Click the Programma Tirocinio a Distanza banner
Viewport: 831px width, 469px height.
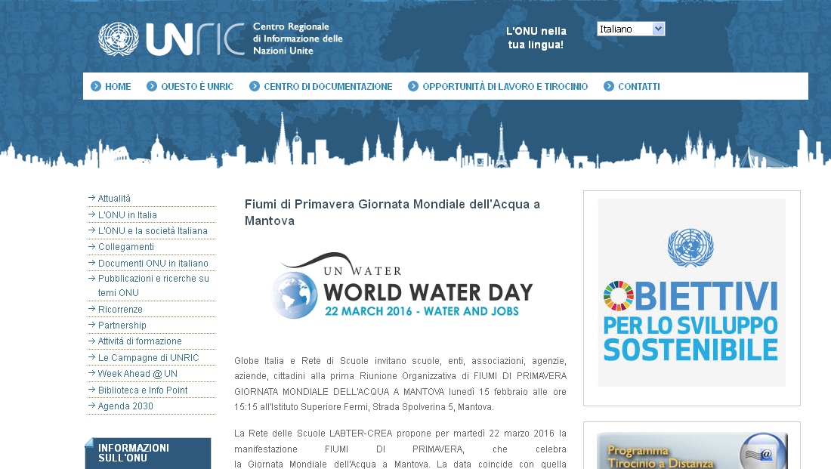[x=692, y=450]
